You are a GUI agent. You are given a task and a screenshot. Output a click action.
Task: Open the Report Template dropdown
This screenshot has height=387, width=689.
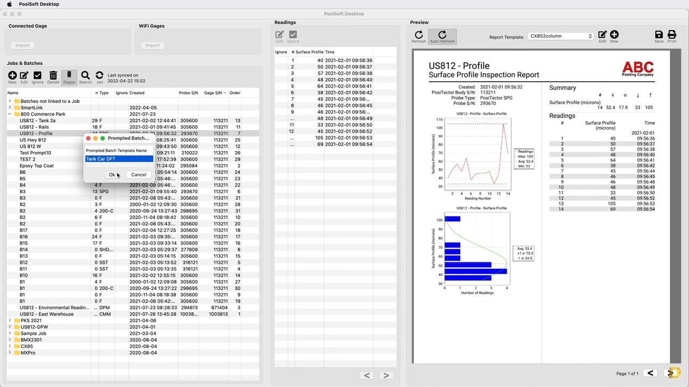tap(560, 37)
